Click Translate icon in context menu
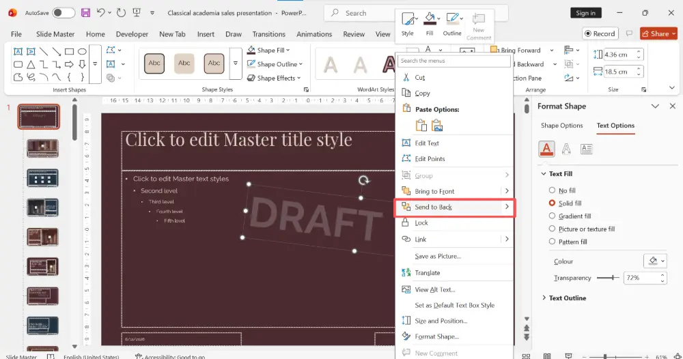 click(x=406, y=272)
